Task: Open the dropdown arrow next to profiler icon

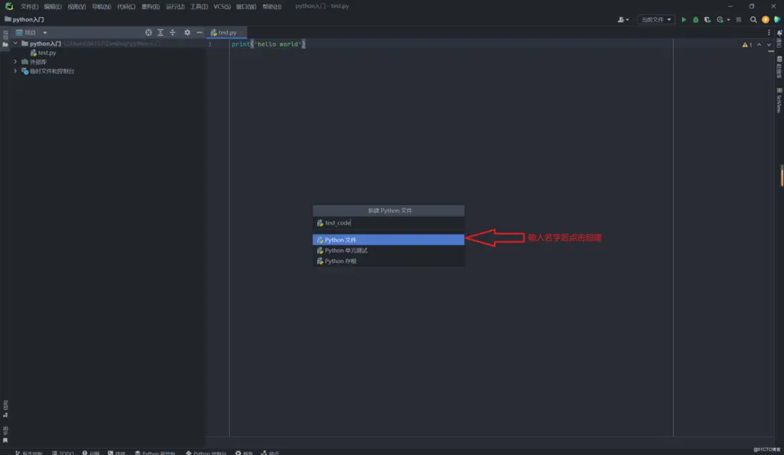Action: coord(728,19)
